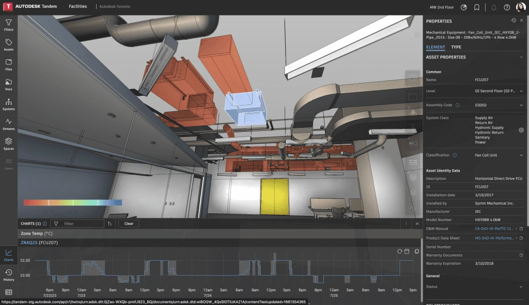Open the Facilities menu in header
The height and width of the screenshot is (305, 529).
click(x=77, y=6)
